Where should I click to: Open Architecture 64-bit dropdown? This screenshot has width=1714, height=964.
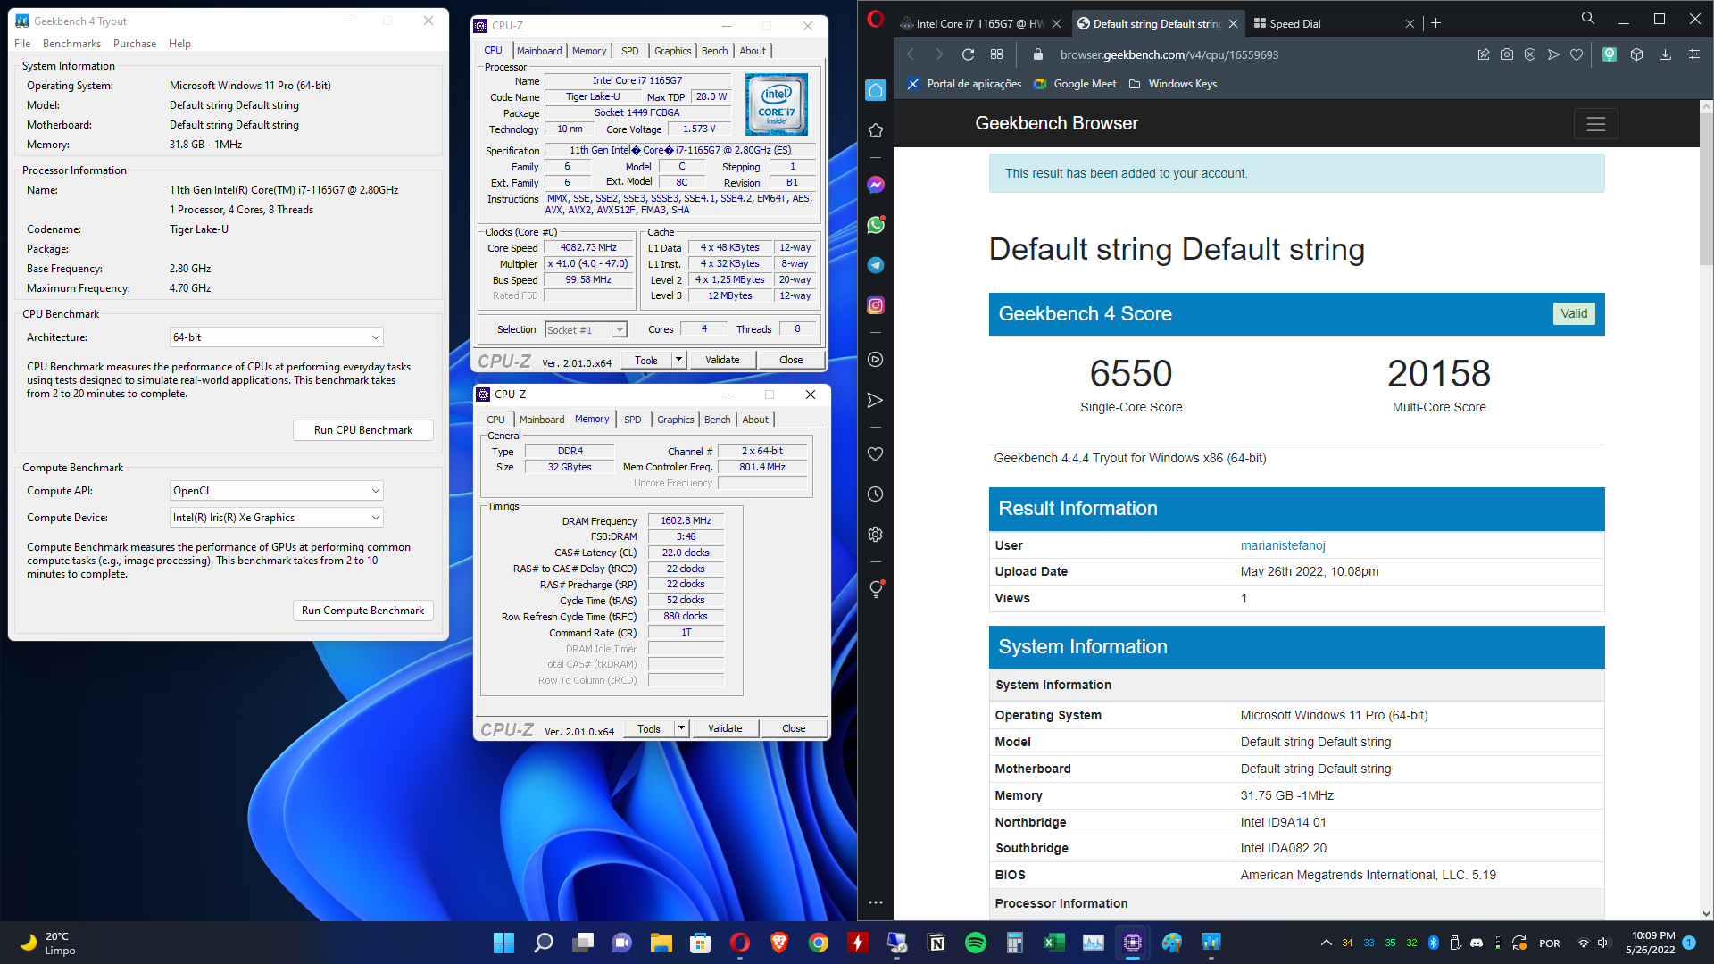coord(277,337)
